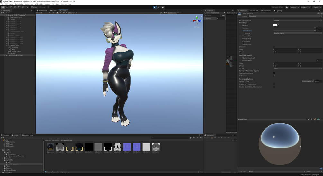Toggle Persp projection label in Scene view
This screenshot has width=323, height=176.
197,27
